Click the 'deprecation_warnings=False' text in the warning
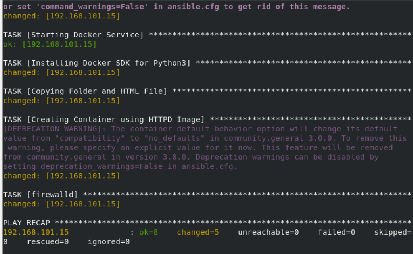Screen dimensions: 413x254 (x=101, y=167)
